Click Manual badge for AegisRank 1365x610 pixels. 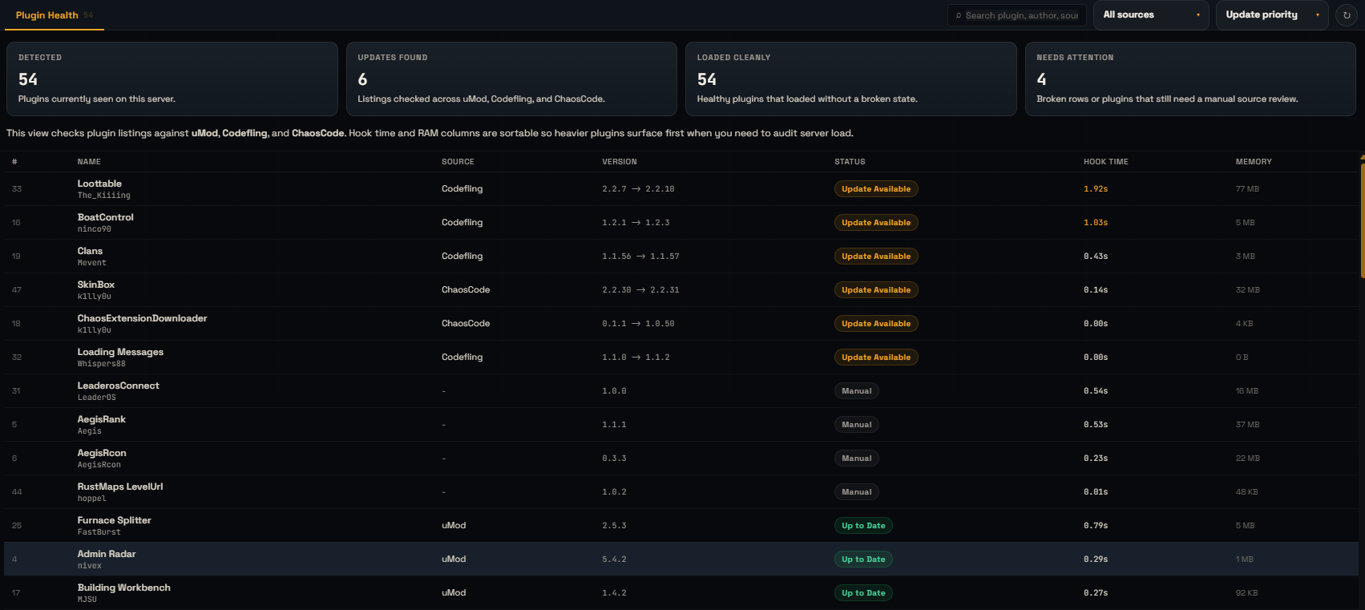857,425
